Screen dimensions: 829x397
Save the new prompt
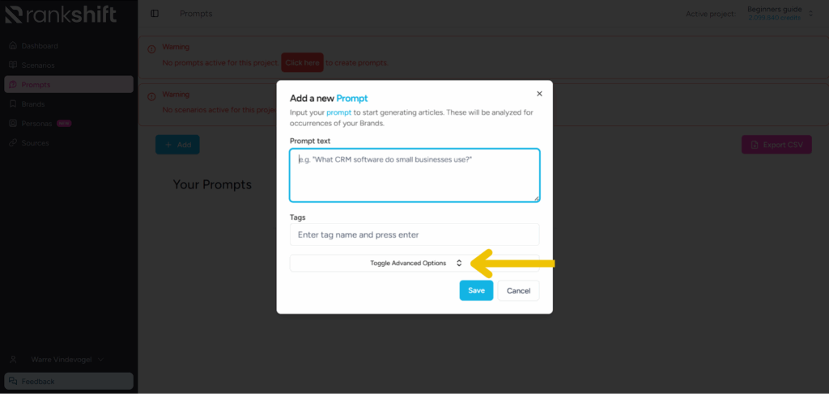click(x=476, y=290)
